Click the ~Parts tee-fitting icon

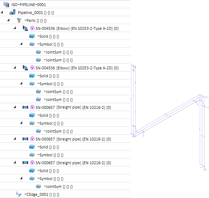click(x=19, y=20)
